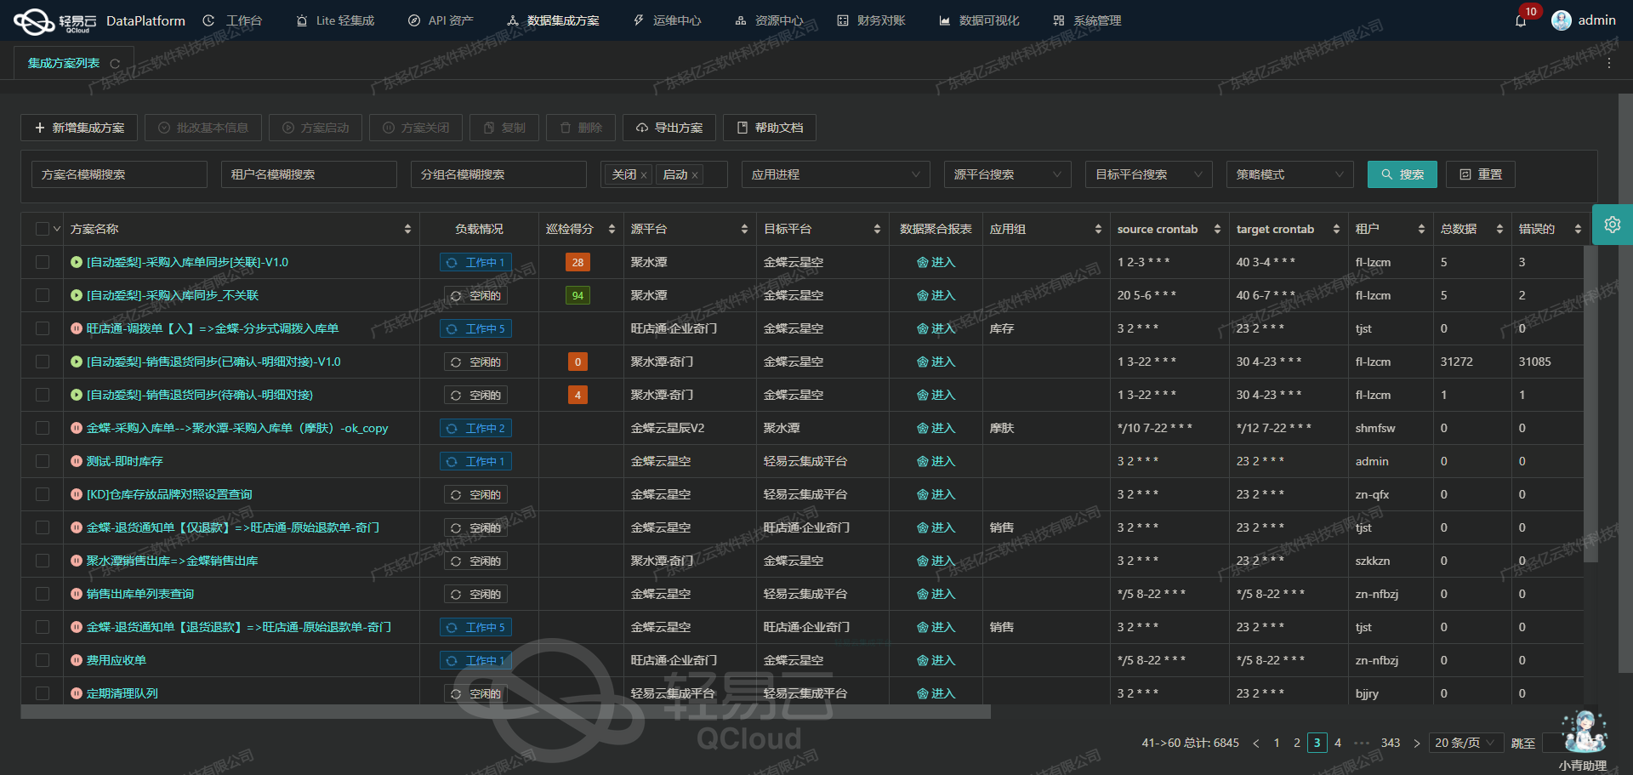Click status icon of 测试-即时库存 row
Viewport: 1633px width, 775px height.
tap(77, 462)
